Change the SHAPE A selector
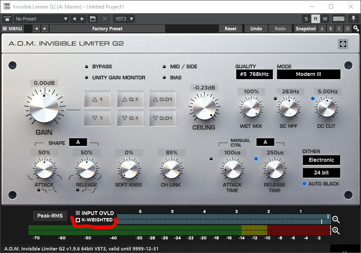The width and height of the screenshot is (361, 253). pos(78,142)
